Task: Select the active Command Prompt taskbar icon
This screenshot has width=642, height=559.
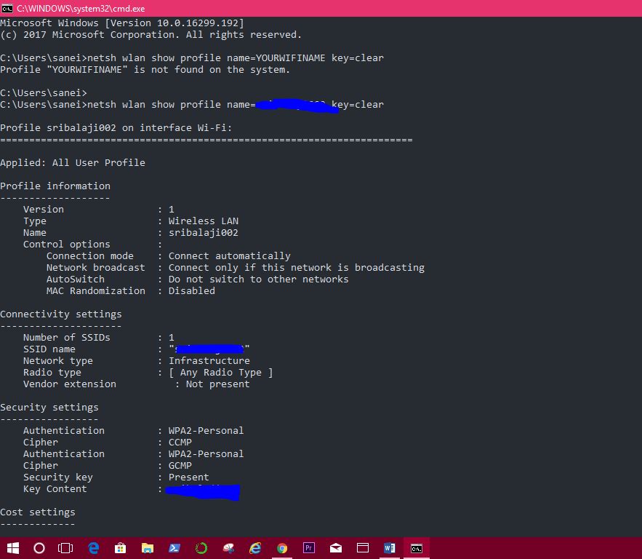Action: click(x=416, y=548)
